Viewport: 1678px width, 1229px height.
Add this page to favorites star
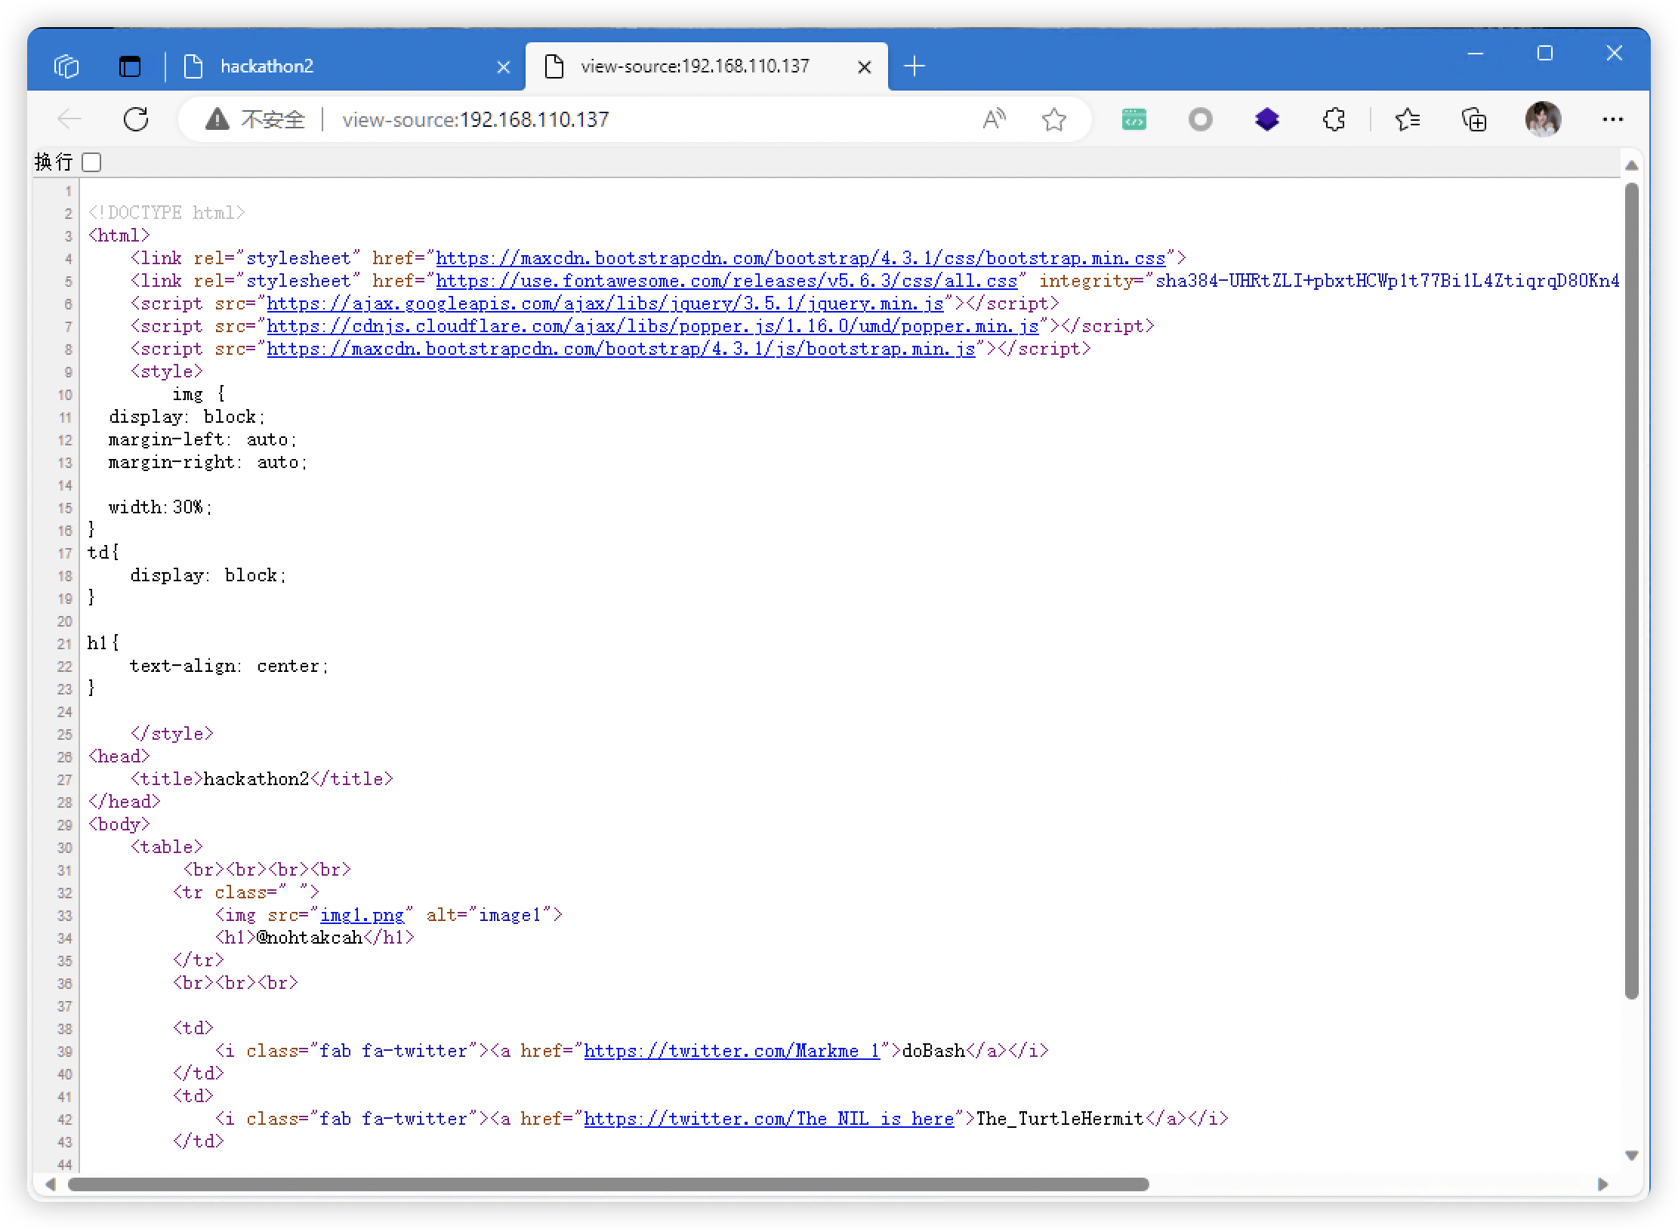1053,119
